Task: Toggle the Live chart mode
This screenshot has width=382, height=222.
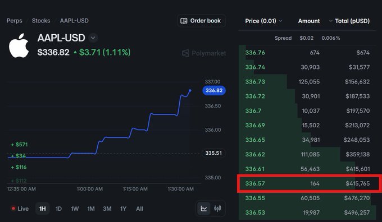Action: click(20, 209)
